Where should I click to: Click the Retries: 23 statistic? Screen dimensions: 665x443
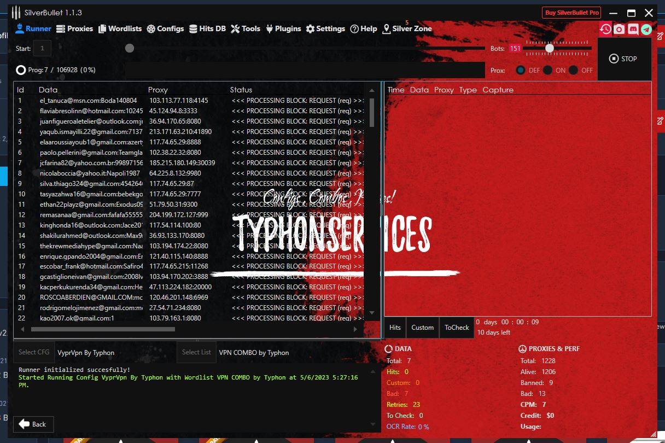404,405
